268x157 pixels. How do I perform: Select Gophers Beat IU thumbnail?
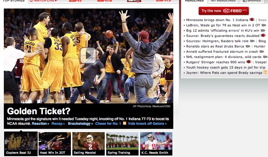(21, 144)
